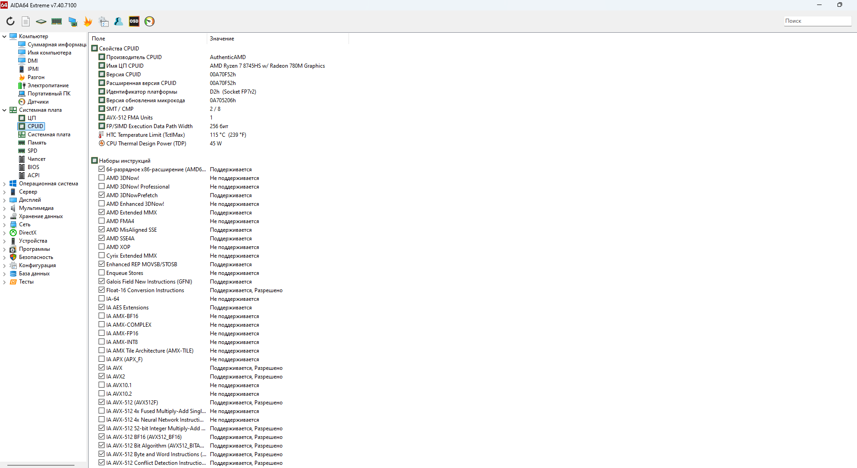The height and width of the screenshot is (468, 857).
Task: Expand the Сеть tree node
Action: pyautogui.click(x=5, y=224)
